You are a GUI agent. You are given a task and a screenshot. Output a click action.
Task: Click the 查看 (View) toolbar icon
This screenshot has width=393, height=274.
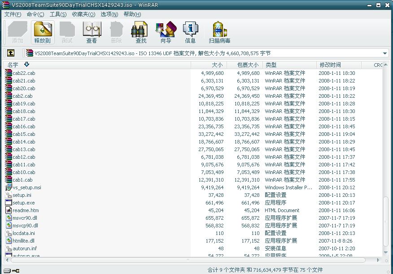(x=92, y=32)
